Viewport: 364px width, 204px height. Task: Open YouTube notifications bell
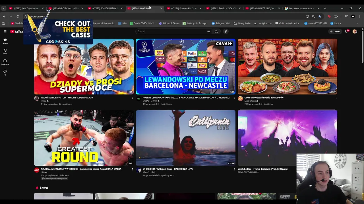[x=346, y=31]
